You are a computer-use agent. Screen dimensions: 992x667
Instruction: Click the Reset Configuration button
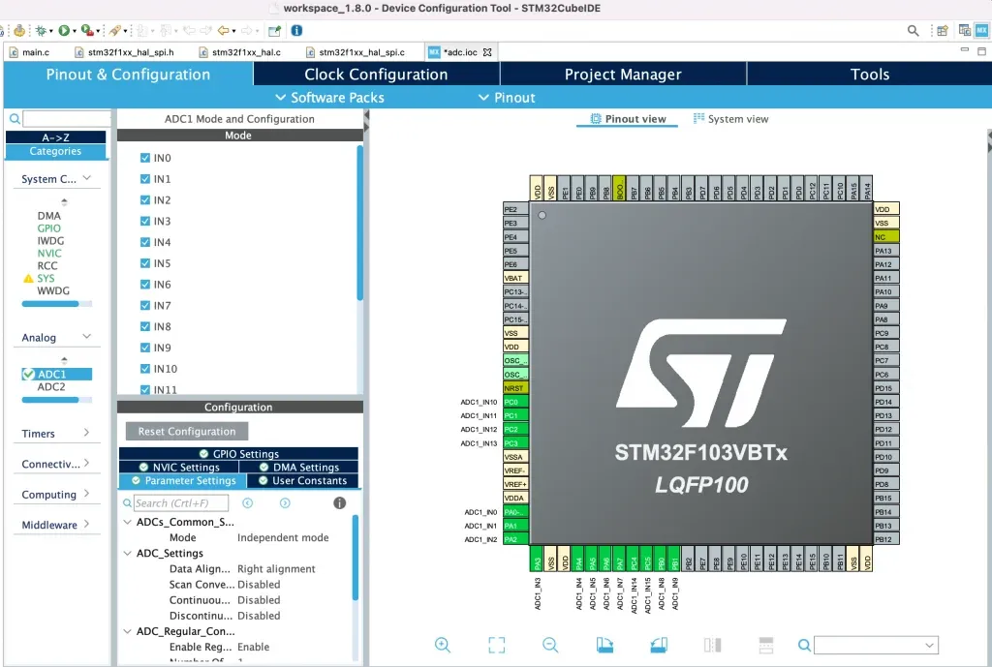pos(187,432)
